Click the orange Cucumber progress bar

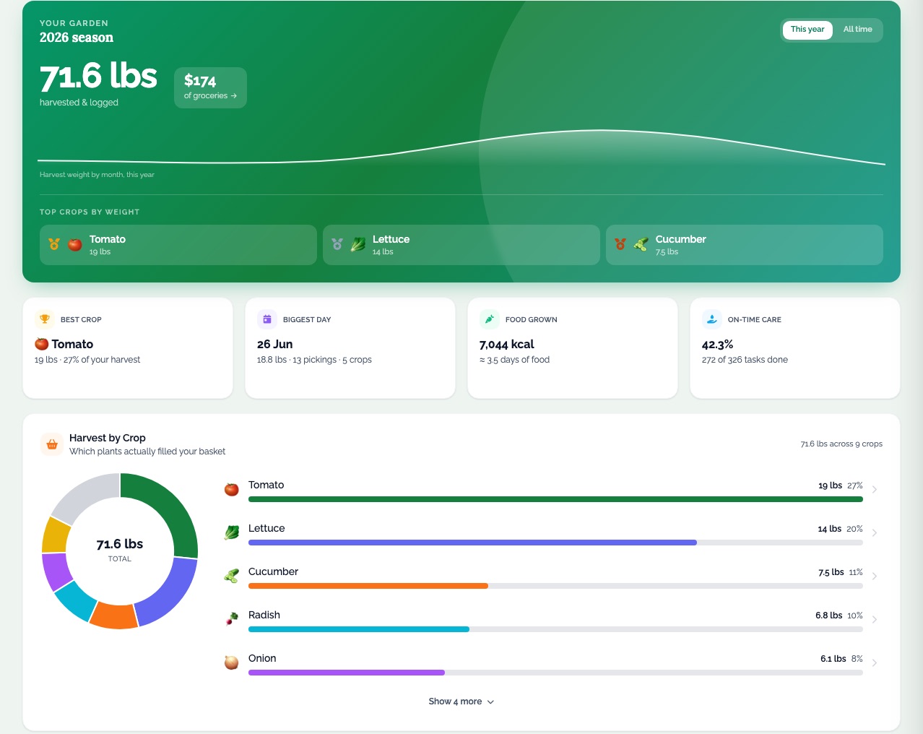(x=368, y=586)
